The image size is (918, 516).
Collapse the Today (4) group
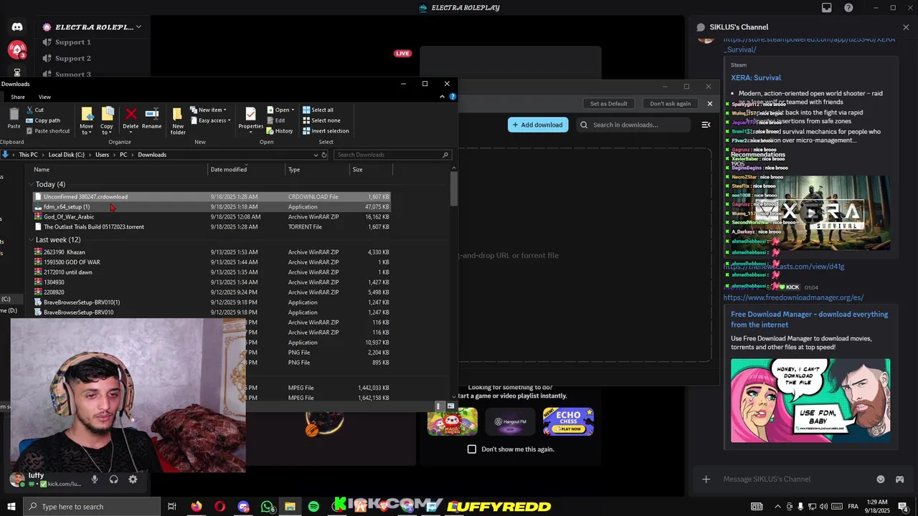click(32, 184)
